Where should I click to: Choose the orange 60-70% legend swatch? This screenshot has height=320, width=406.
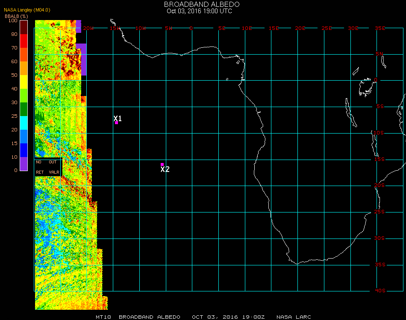point(24,55)
